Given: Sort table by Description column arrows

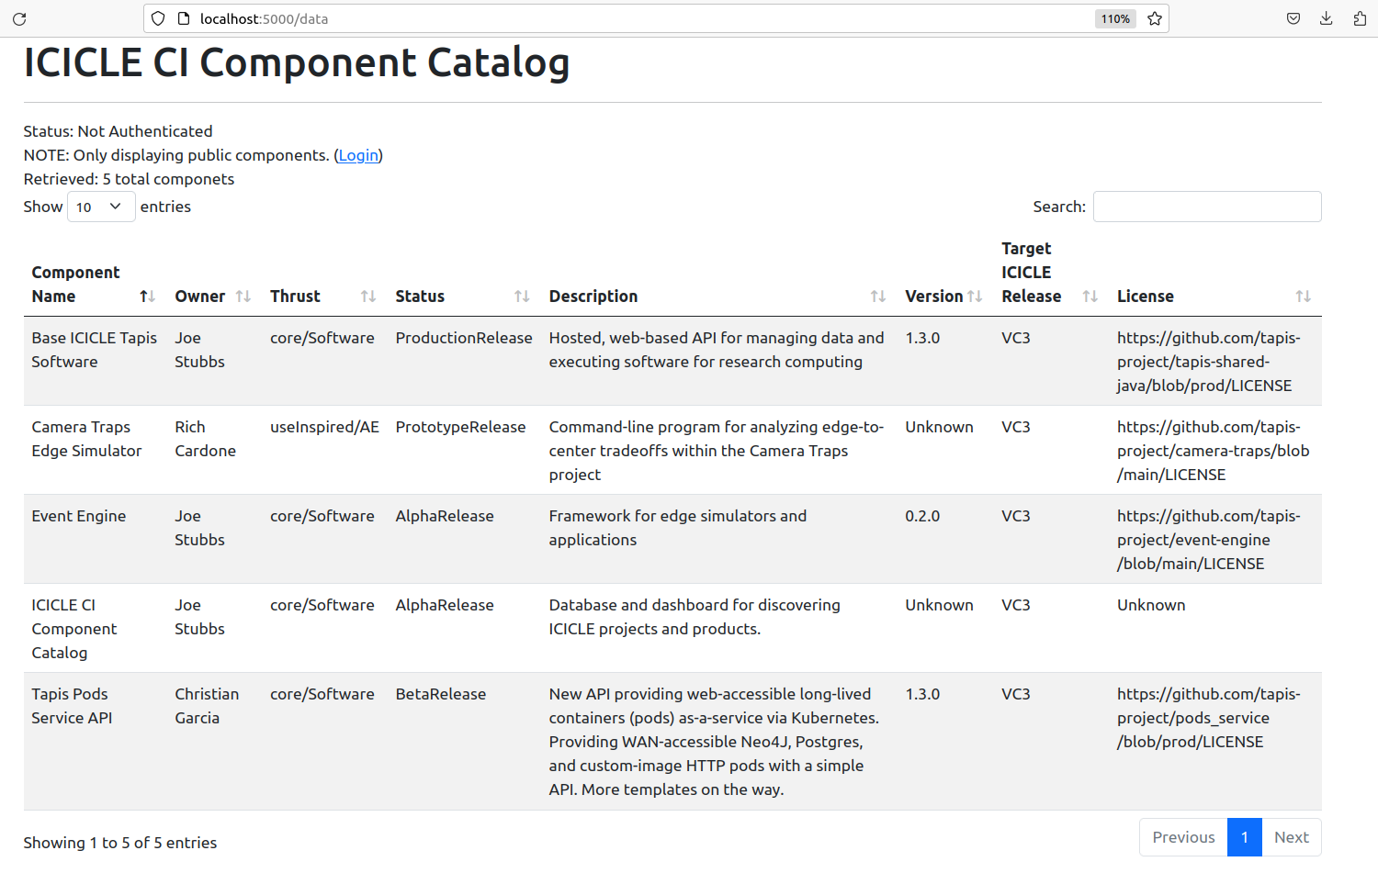Looking at the screenshot, I should pos(878,297).
